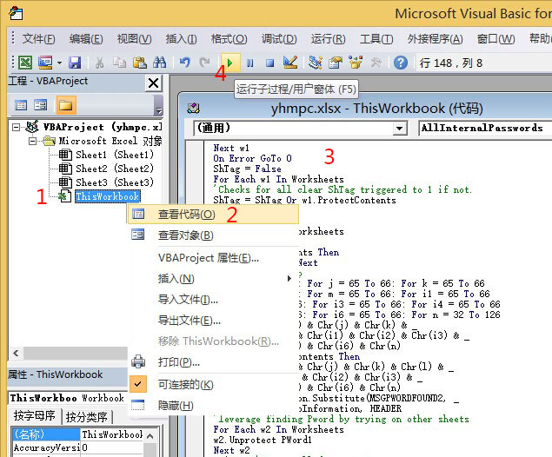Image resolution: width=552 pixels, height=457 pixels.
Task: Collapse the VBAProject (yhmpc.xlsx) tree node
Action: [x=16, y=127]
